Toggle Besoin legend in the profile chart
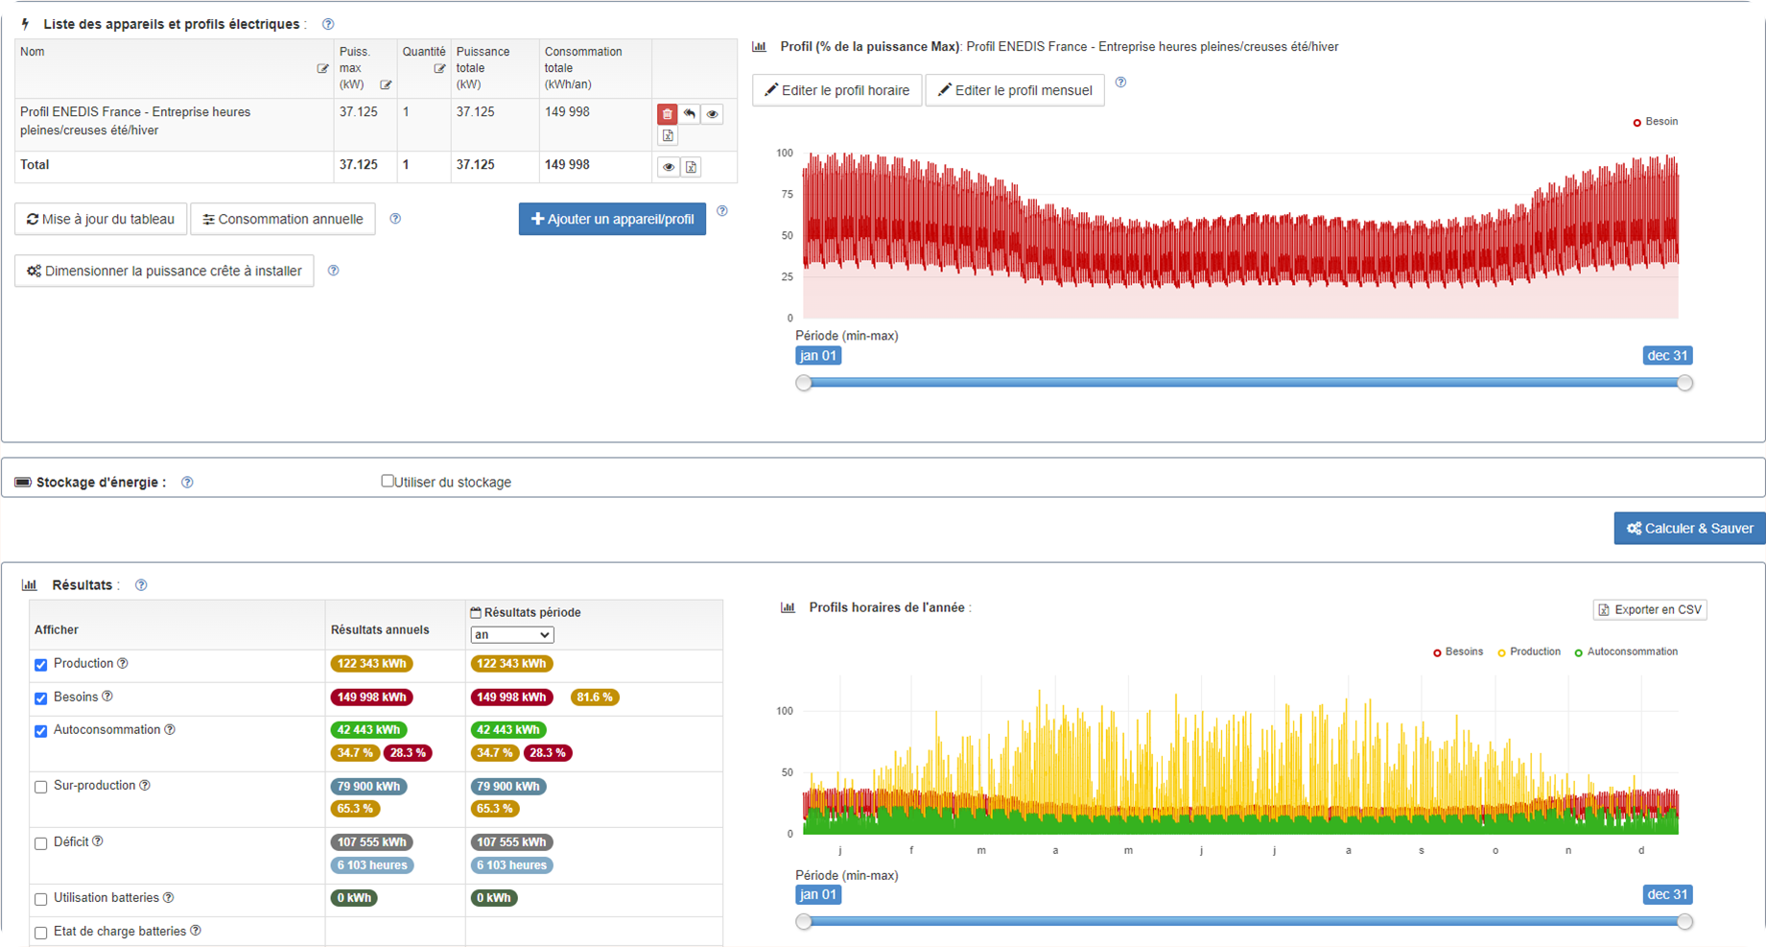 pos(1656,122)
